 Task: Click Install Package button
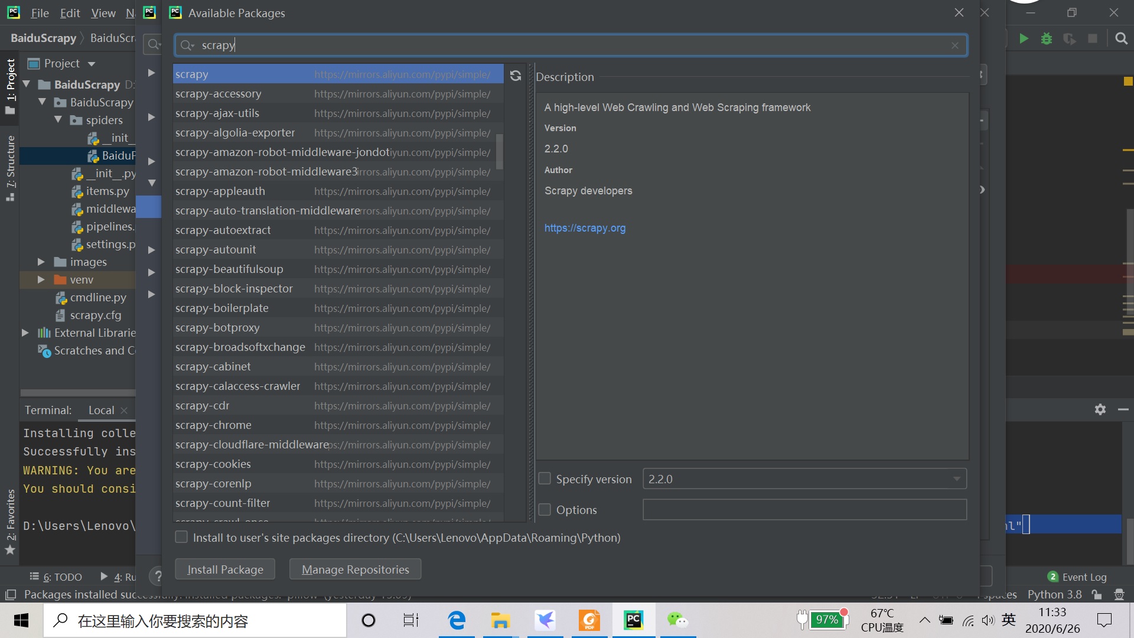pos(225,569)
